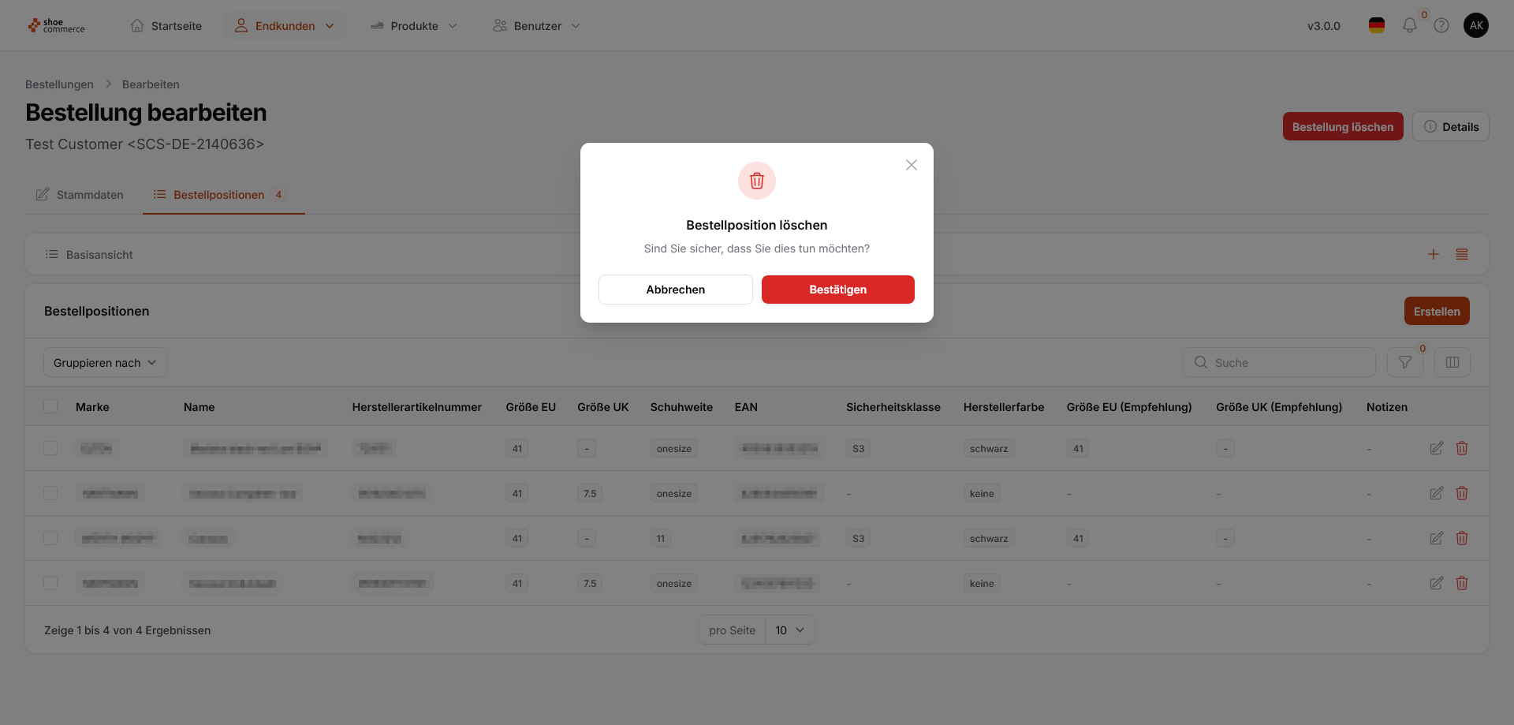Check the third row's checkbox
Image resolution: width=1514 pixels, height=725 pixels.
click(x=50, y=538)
